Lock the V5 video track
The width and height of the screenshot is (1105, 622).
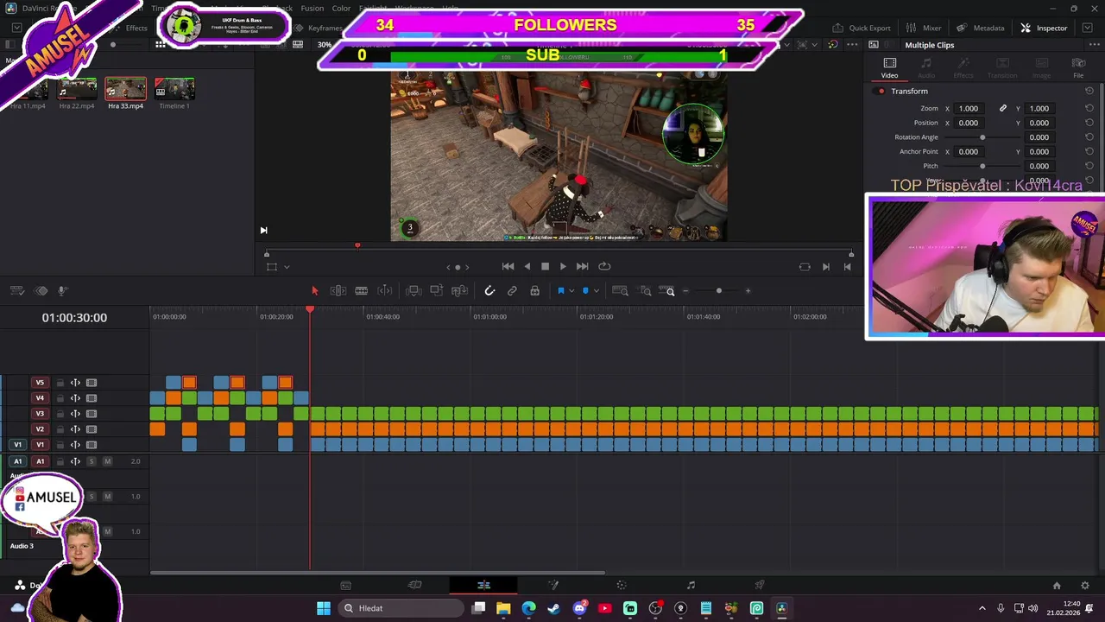coord(60,383)
